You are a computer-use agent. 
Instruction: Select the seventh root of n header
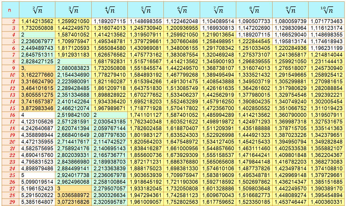pos(218,10)
